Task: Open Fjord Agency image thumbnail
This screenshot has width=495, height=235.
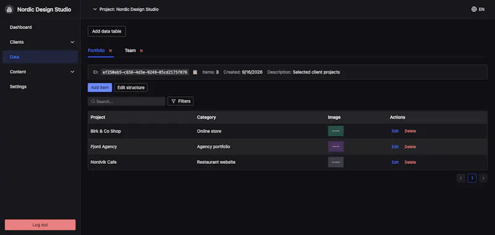Action: (x=336, y=147)
